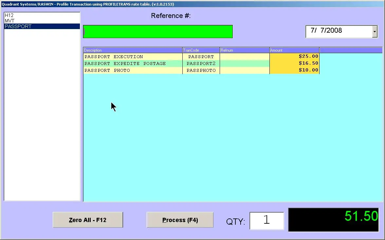Open the date picker dropdown calendar
This screenshot has height=240, width=385.
[x=375, y=31]
